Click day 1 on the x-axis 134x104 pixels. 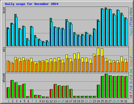pos(9,101)
